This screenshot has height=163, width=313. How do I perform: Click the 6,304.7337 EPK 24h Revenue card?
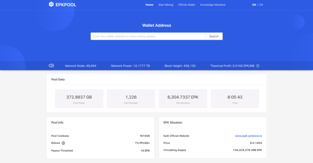click(183, 99)
